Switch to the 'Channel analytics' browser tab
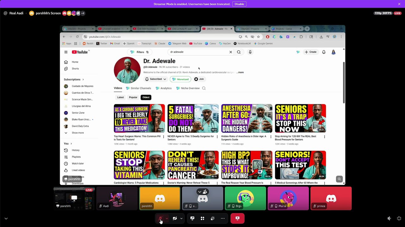Image resolution: width=405 pixels, height=227 pixels. click(x=113, y=29)
